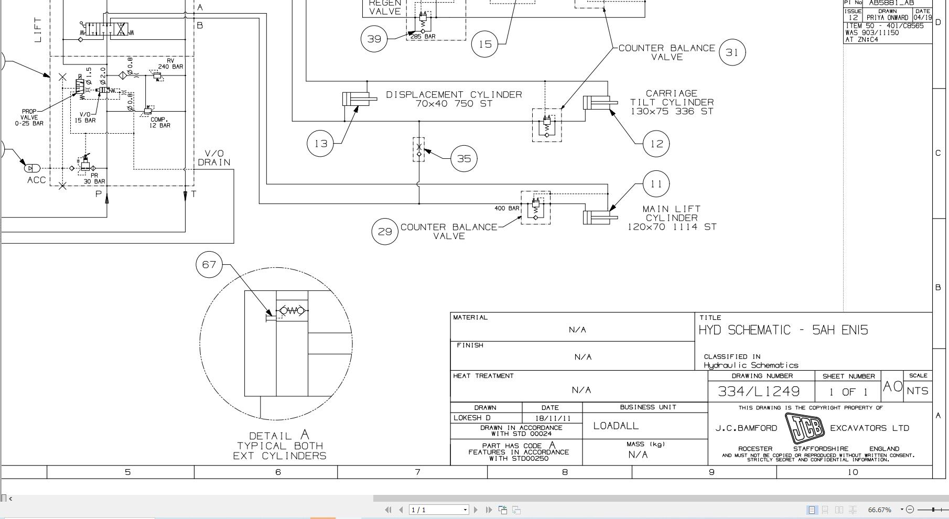Click the V/O DRAIN label

tap(214, 158)
